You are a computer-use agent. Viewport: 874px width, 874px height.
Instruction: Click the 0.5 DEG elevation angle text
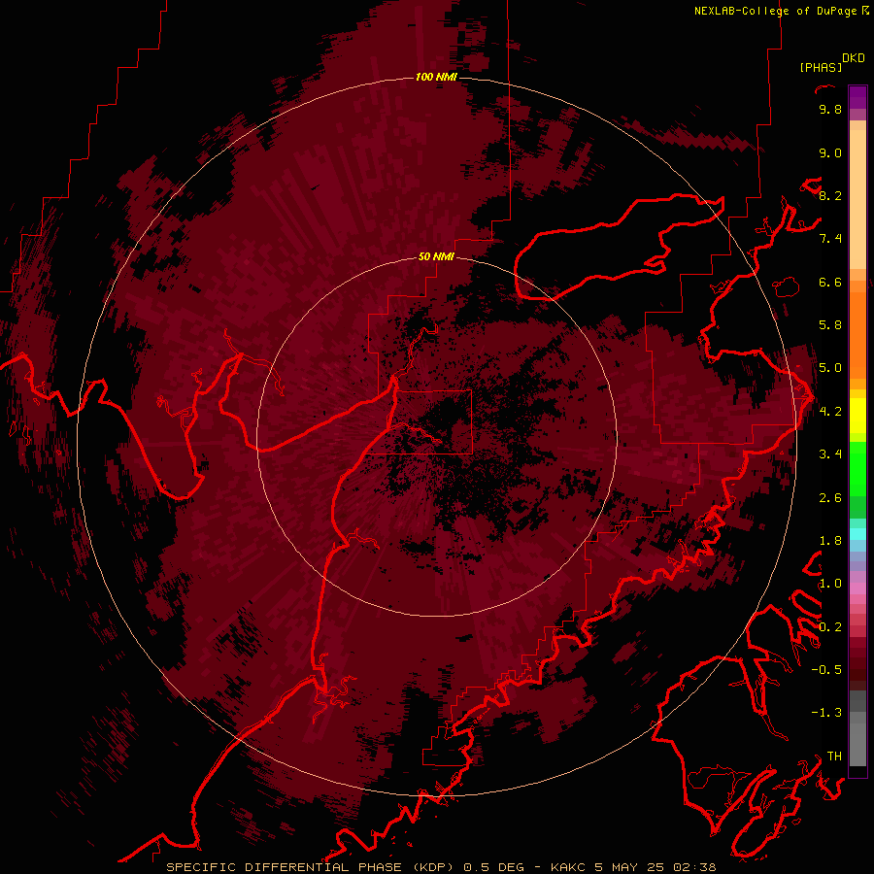494,867
